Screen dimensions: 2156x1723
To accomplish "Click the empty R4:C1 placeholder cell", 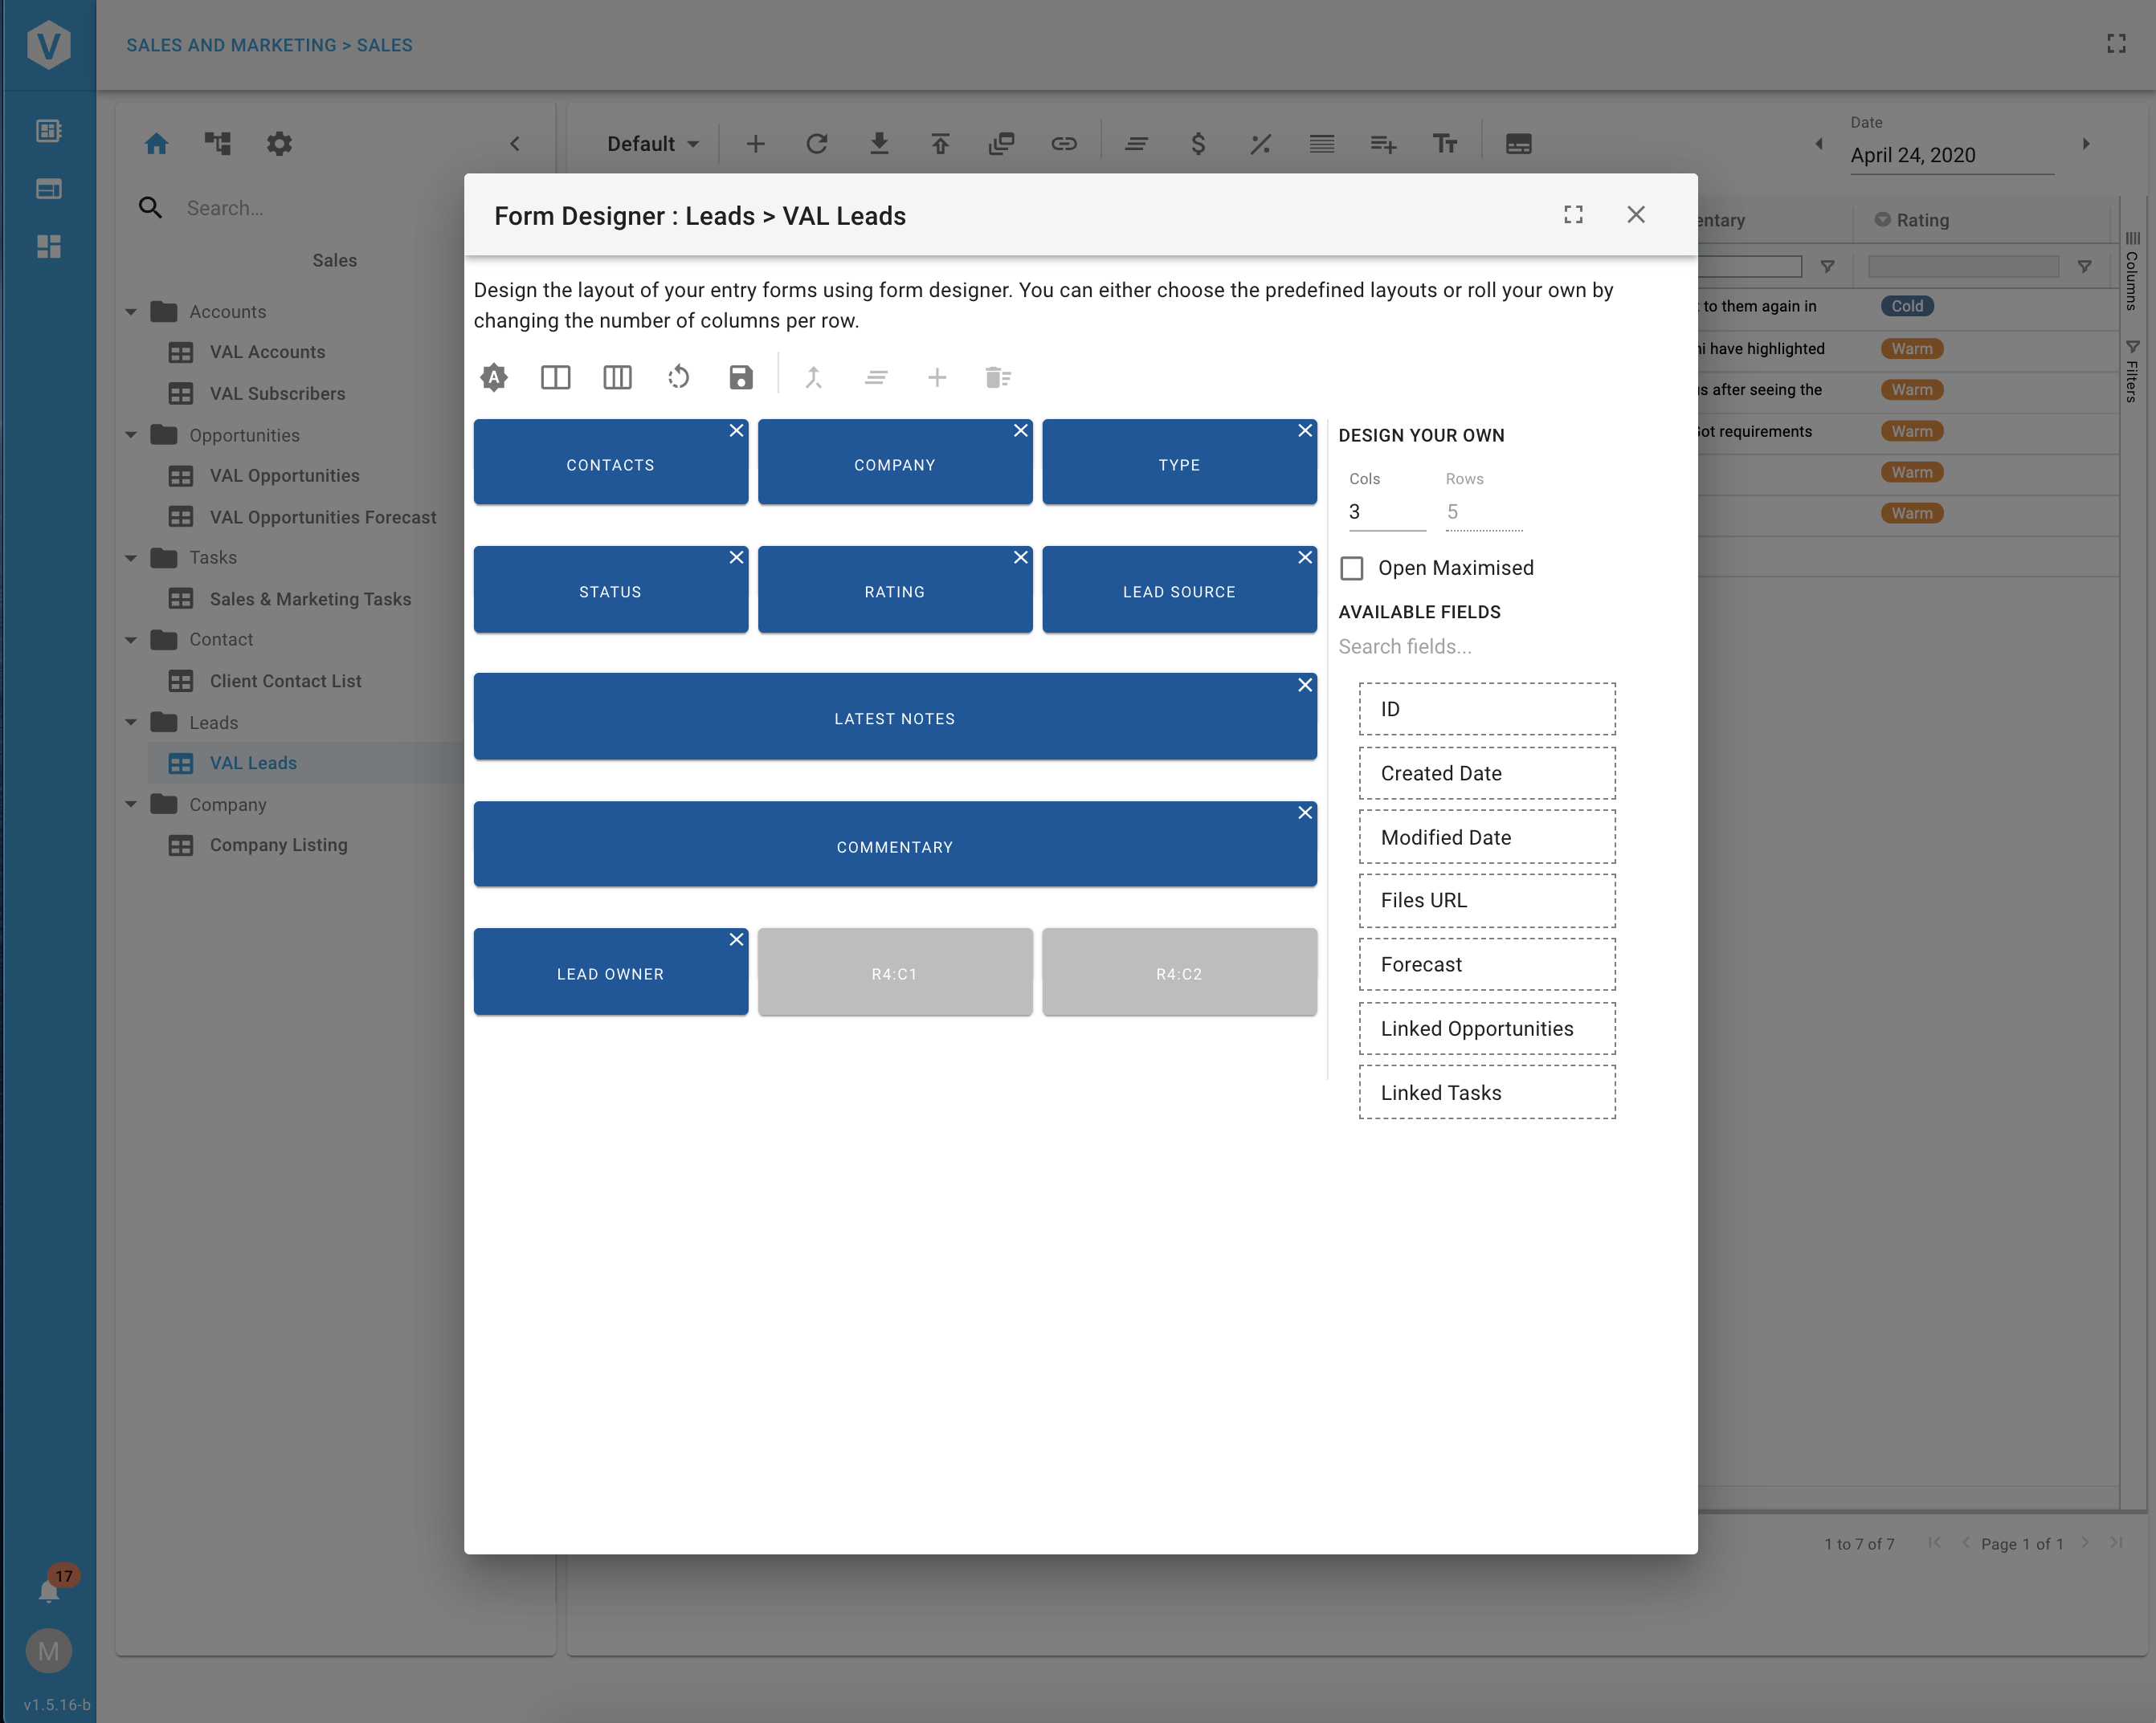I will tap(894, 973).
